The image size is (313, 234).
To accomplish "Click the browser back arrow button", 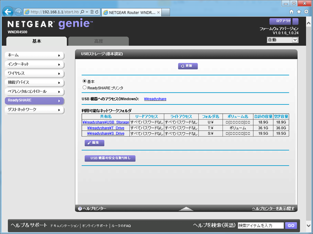I will point(7,11).
